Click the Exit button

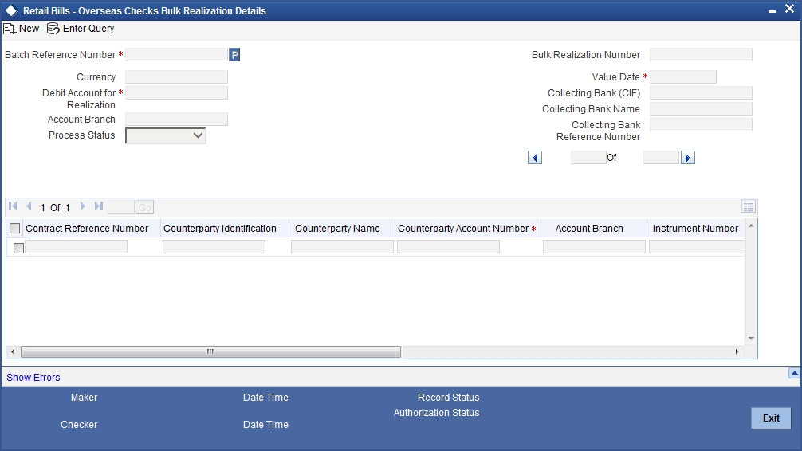[x=771, y=418]
